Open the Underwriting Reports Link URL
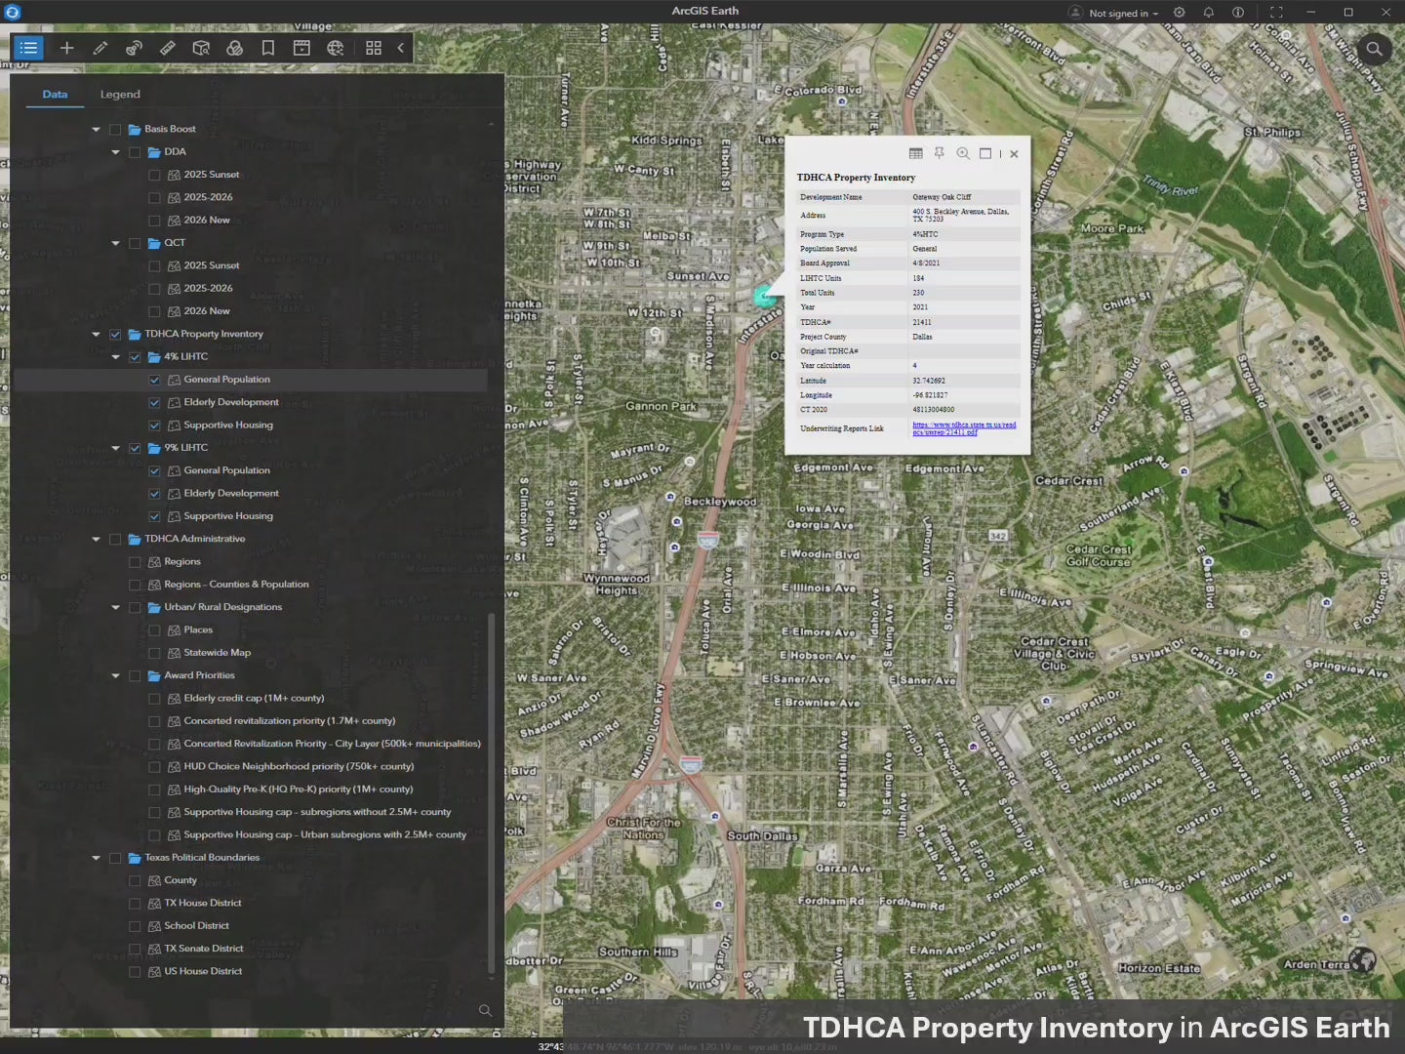Image resolution: width=1405 pixels, height=1054 pixels. (x=964, y=428)
